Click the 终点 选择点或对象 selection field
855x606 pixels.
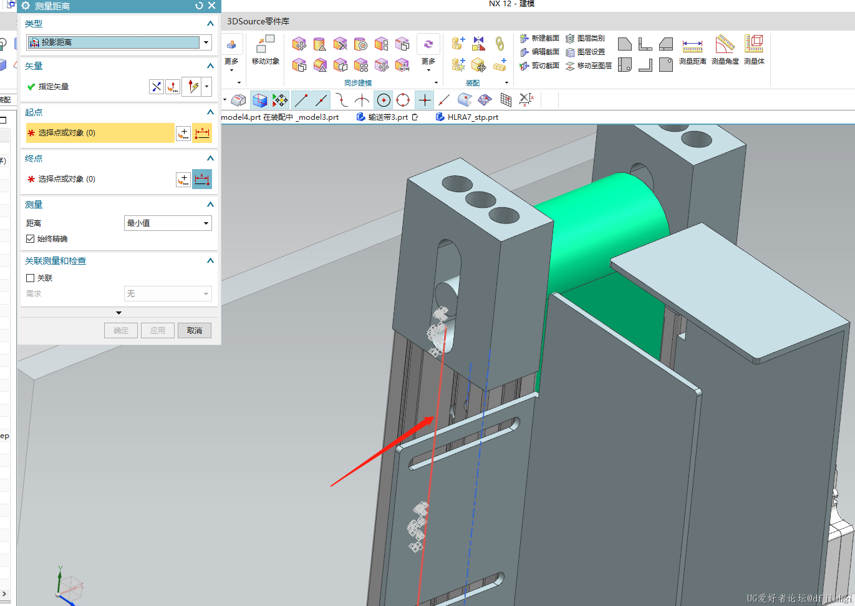tap(100, 179)
